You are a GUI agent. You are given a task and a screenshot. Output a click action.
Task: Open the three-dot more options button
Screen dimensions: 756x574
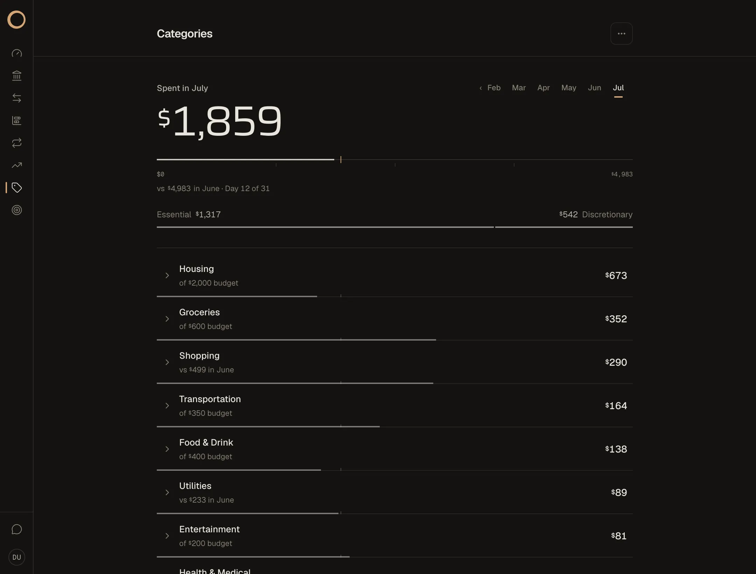[622, 34]
